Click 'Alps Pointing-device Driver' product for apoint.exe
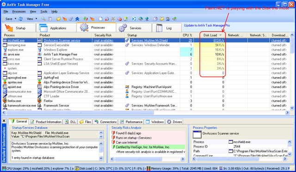 tap(61, 87)
